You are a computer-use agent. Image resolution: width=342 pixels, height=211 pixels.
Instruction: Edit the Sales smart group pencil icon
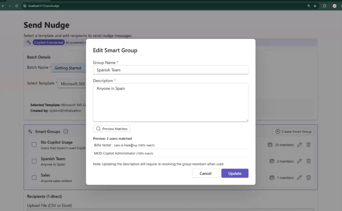click(299, 178)
